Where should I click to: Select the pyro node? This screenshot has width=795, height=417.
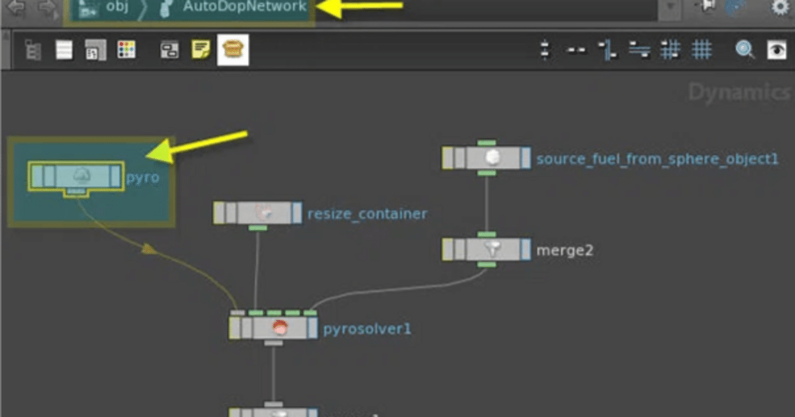click(x=76, y=176)
